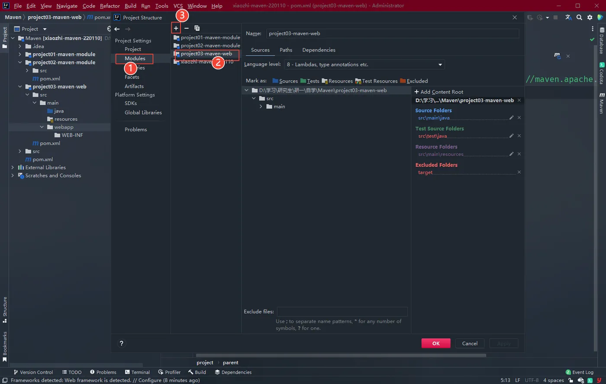
Task: Remove the src\main\java source folder entry
Action: point(519,118)
